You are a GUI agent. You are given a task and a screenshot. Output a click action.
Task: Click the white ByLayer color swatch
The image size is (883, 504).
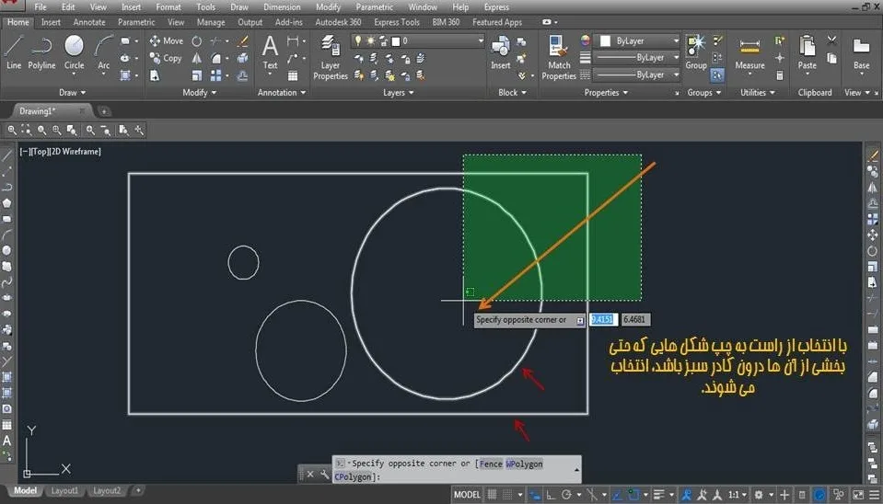(x=605, y=41)
